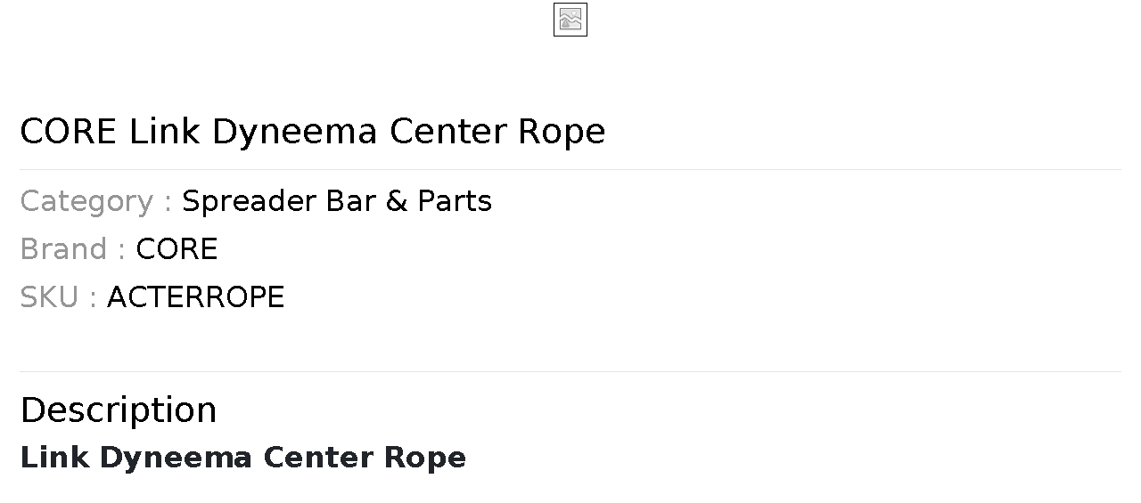The image size is (1141, 503).
Task: Click the bold Link Dyneema Center Rope text
Action: click(242, 458)
